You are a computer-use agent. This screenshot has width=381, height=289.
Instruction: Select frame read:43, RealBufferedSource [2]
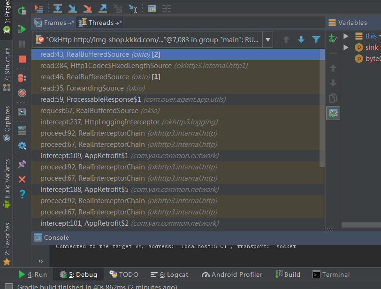tap(175, 54)
